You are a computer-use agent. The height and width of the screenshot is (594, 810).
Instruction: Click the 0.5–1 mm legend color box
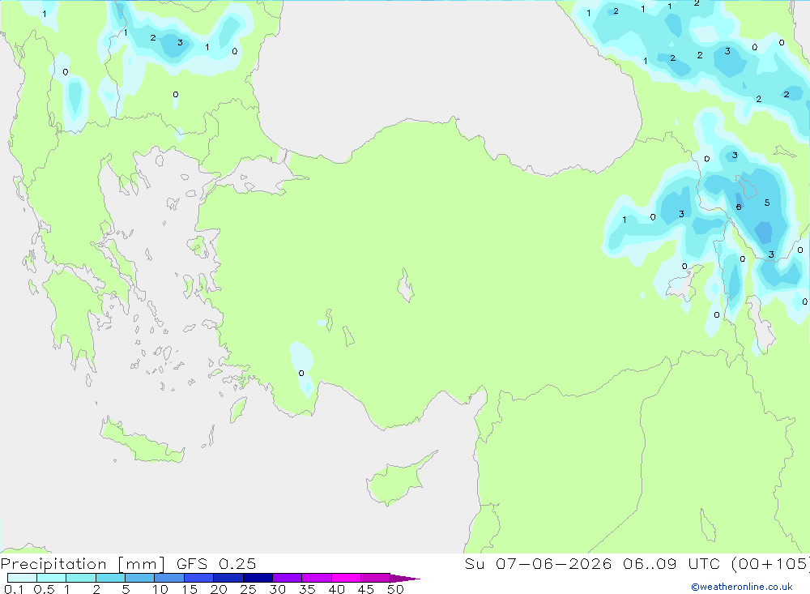click(x=52, y=578)
